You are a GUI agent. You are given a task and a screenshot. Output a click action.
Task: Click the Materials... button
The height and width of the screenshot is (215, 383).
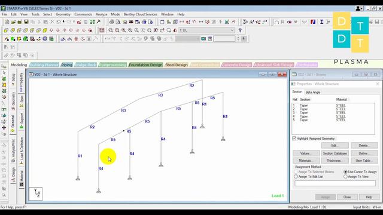pyautogui.click(x=306, y=161)
